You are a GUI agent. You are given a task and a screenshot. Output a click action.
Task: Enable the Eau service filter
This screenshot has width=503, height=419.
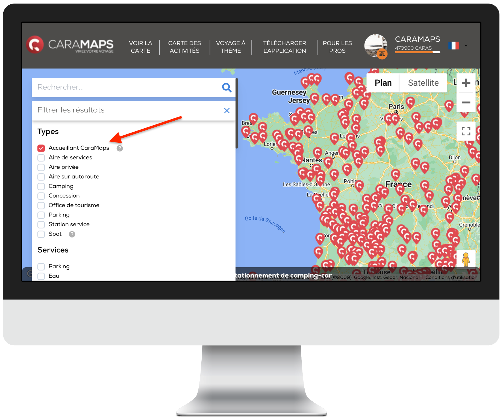[x=41, y=276]
